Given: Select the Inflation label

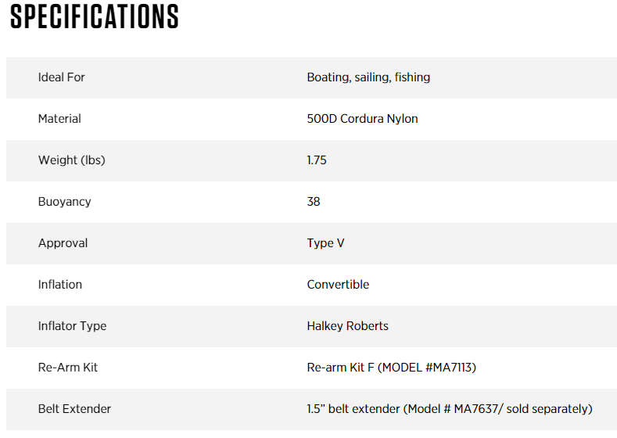Looking at the screenshot, I should coord(60,285).
